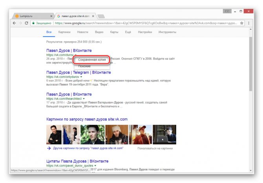The image size is (263, 183).
Task: Open the Видео search tab
Action: pos(99,32)
